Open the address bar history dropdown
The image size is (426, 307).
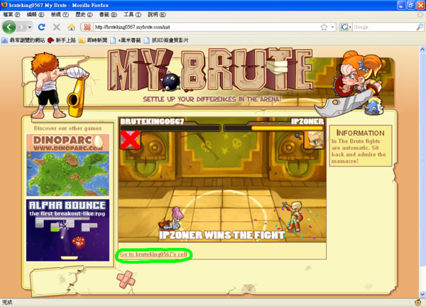(332, 27)
